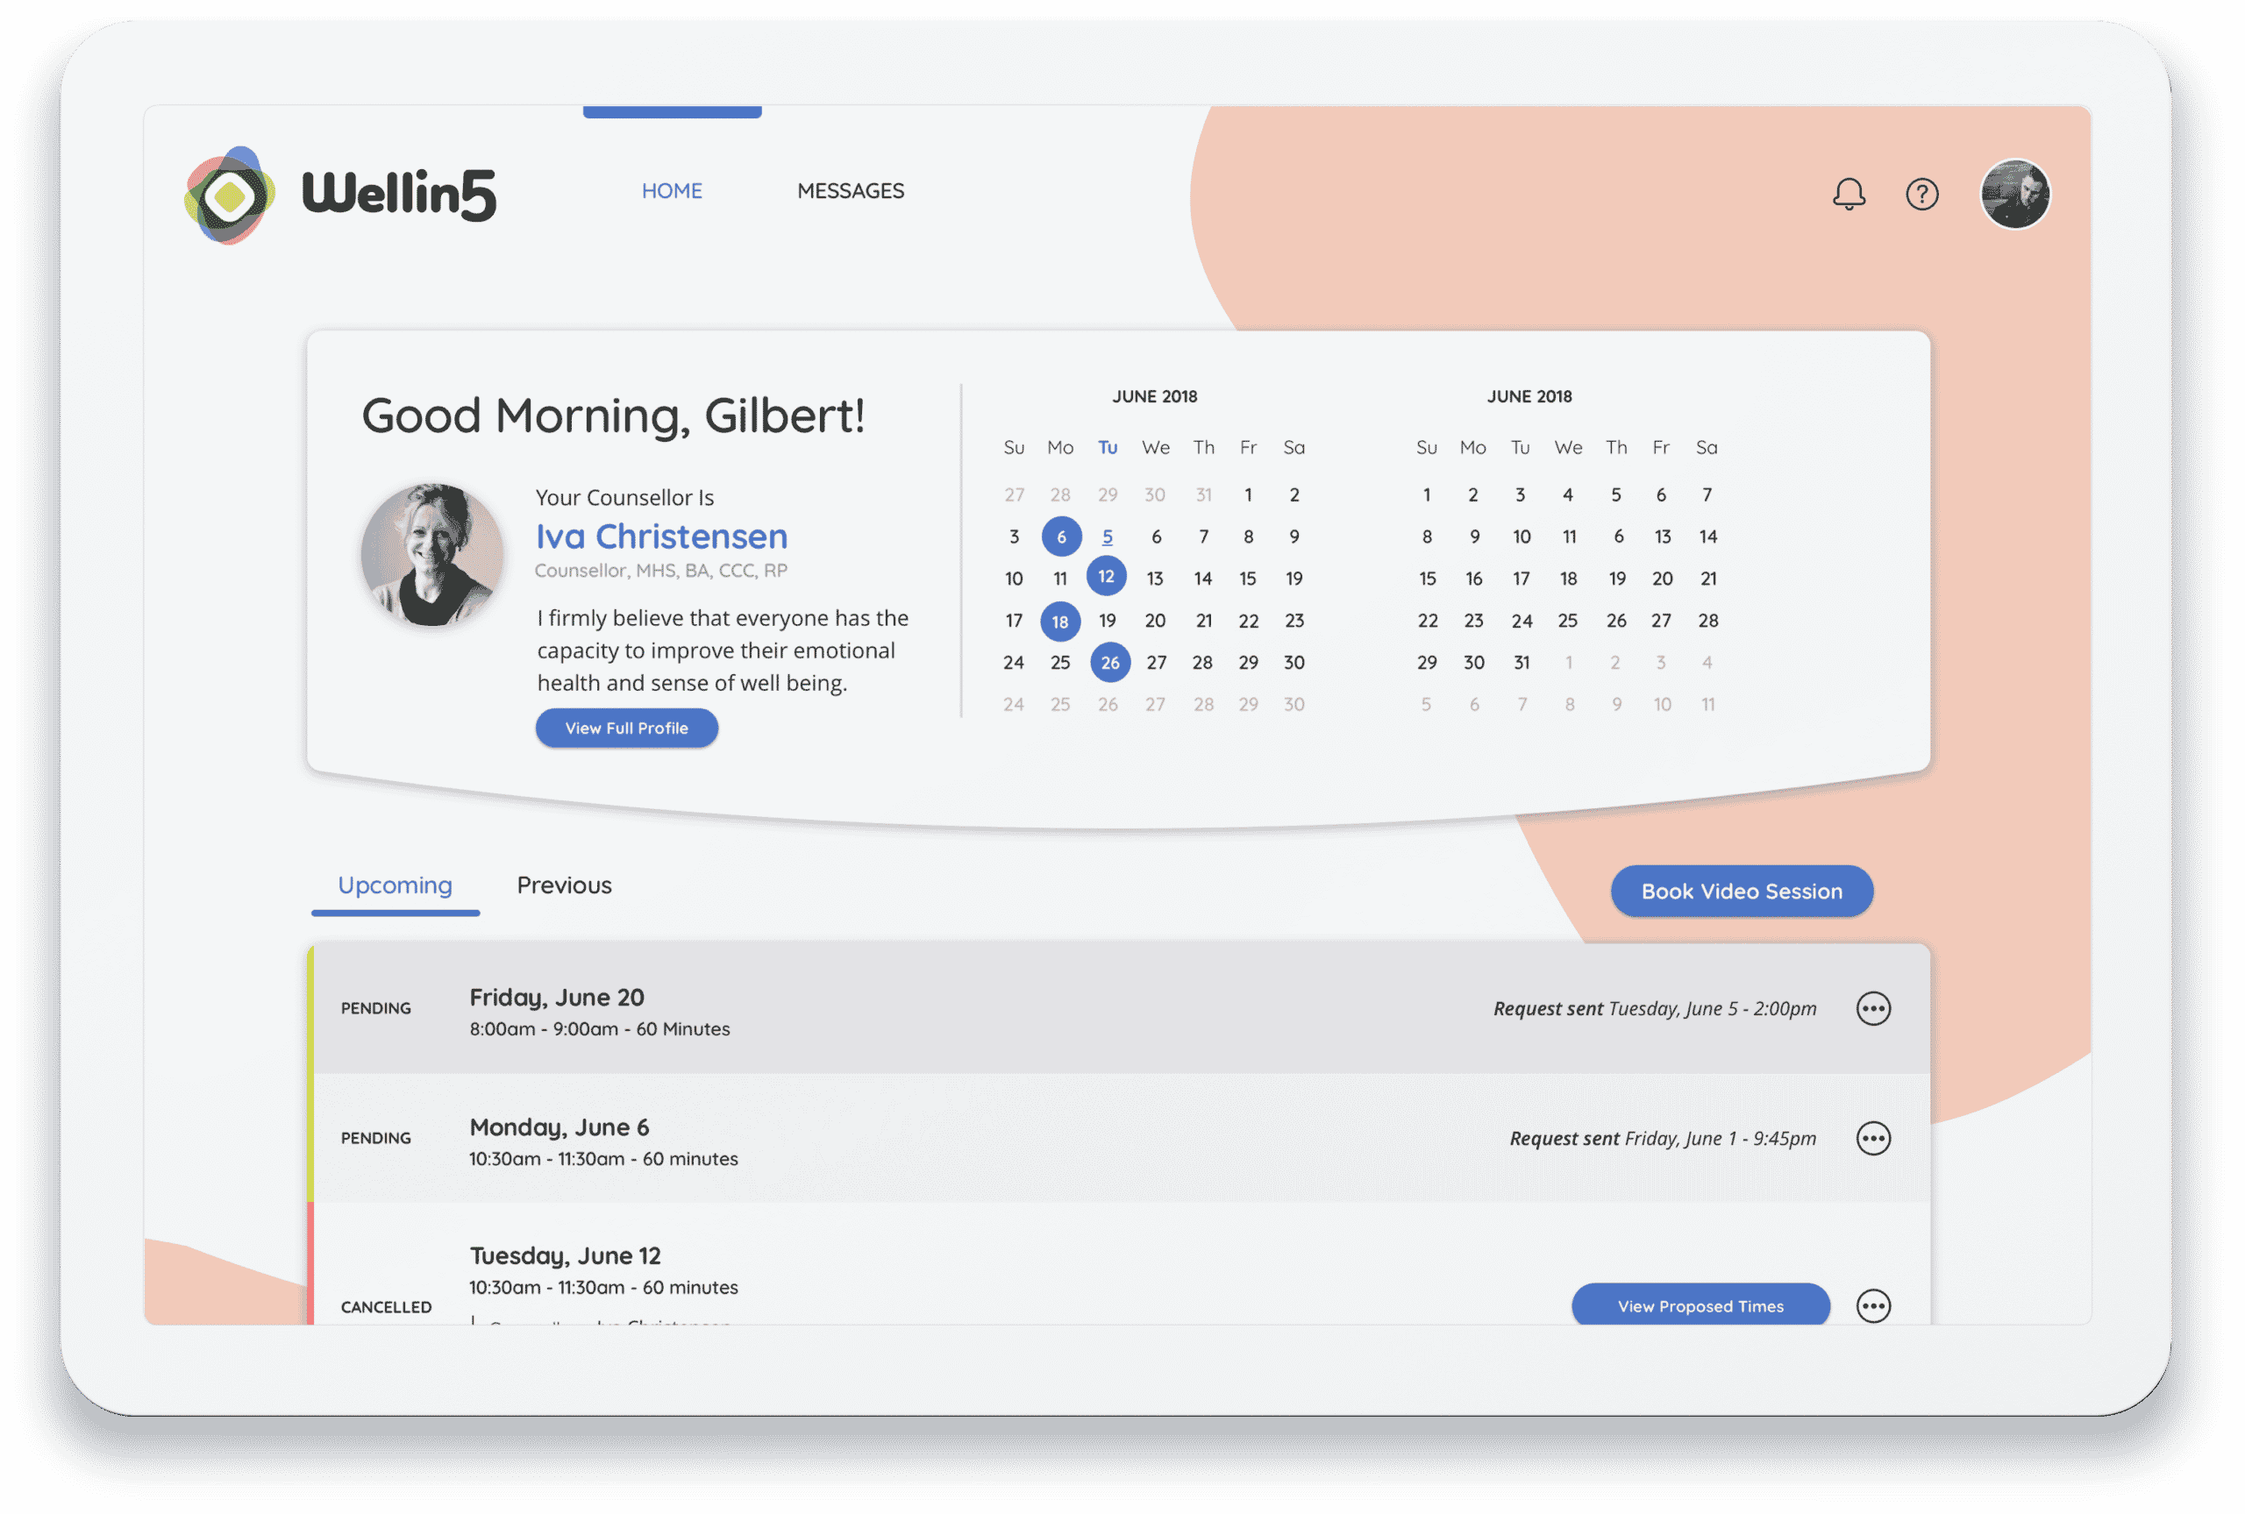Select highlighted date 6 in first calendar

(1060, 536)
